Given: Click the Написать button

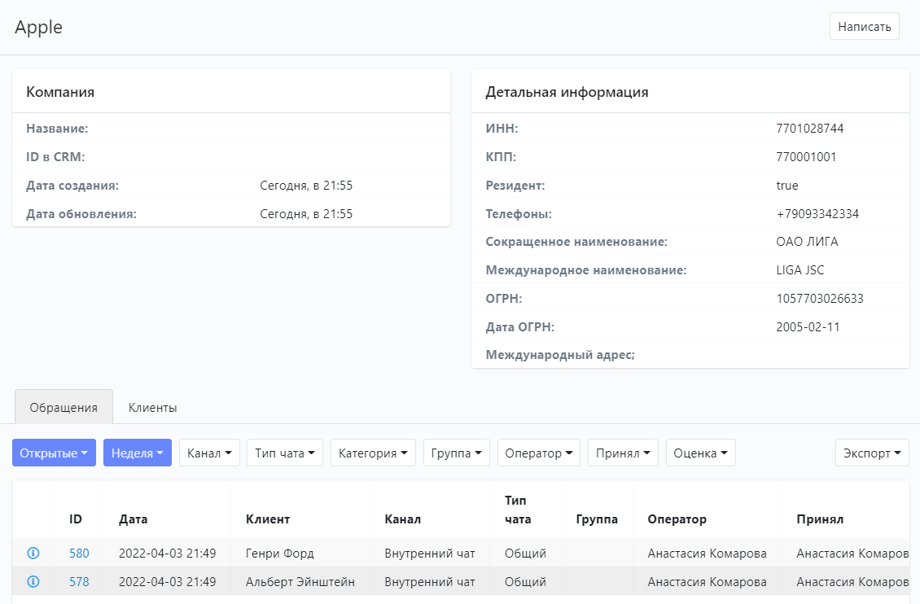Looking at the screenshot, I should 865,26.
